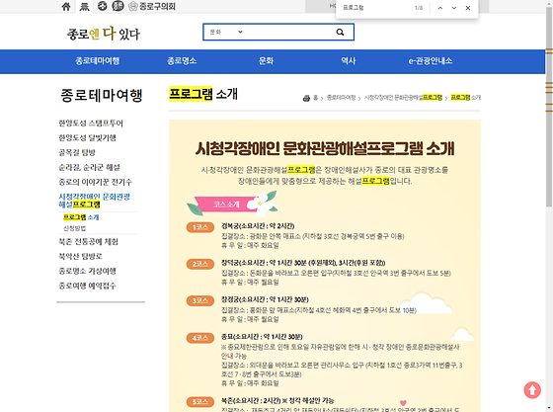Click the find bar text field
Viewport: 553px width, 412px height.
click(375, 8)
